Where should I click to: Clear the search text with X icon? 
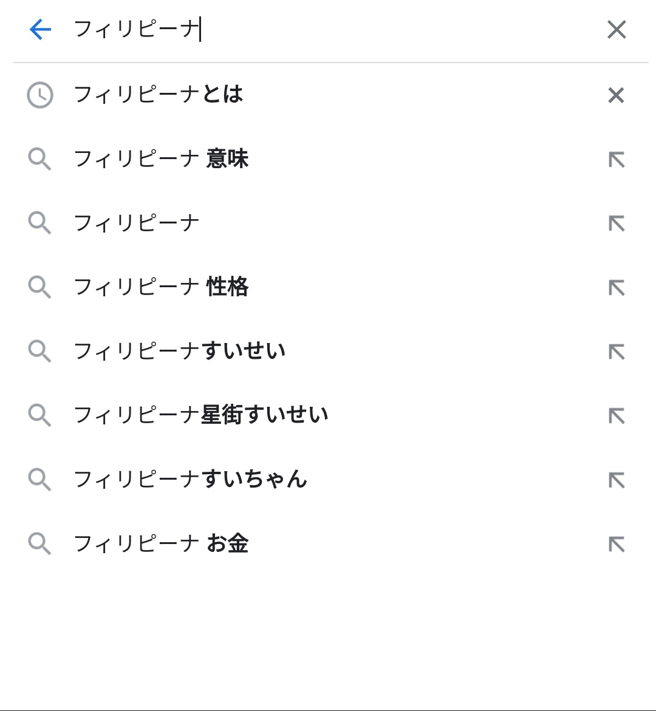[x=617, y=29]
